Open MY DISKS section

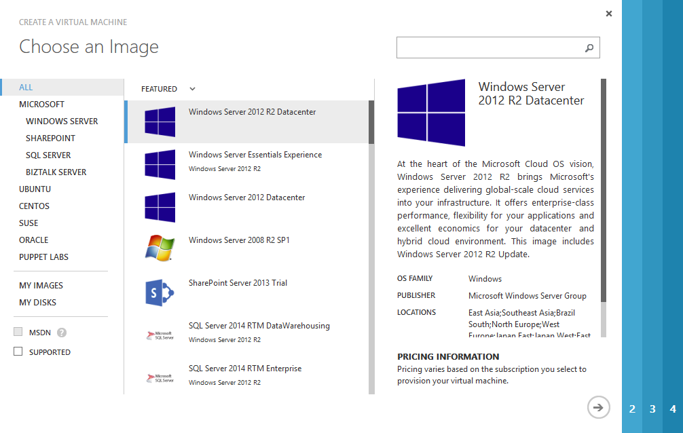click(x=37, y=303)
